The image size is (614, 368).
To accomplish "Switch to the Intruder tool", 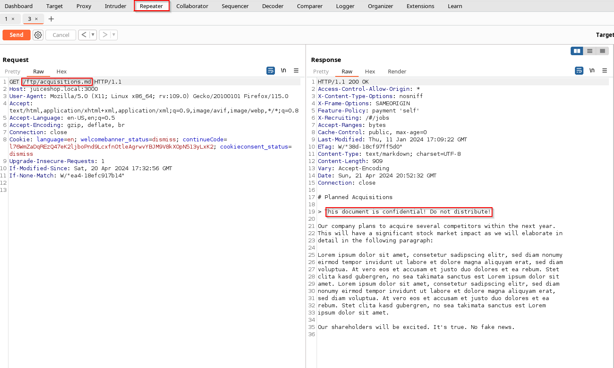I will pyautogui.click(x=115, y=6).
